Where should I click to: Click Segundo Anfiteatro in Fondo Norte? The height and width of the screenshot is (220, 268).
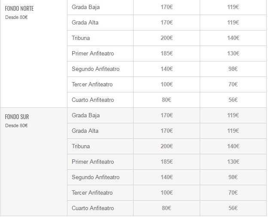[x=95, y=69]
